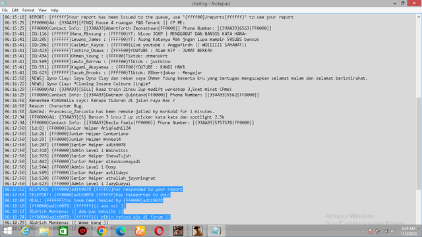Click the 'Junior Helper dimaskusmayadi' line
422x237 pixels.
(71, 161)
